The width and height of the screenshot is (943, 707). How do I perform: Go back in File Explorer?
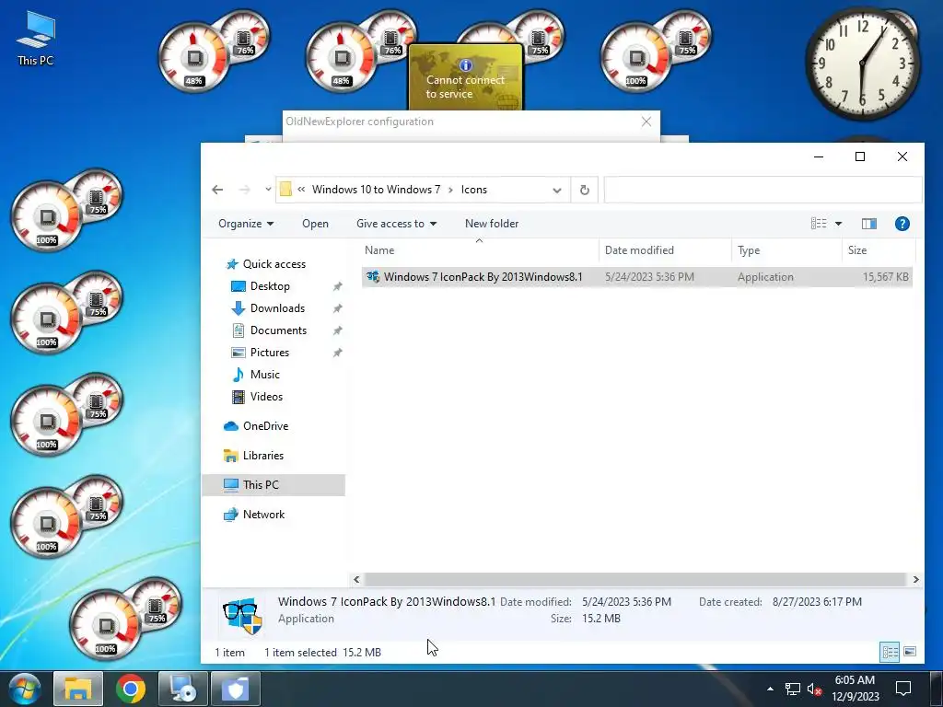(x=217, y=190)
